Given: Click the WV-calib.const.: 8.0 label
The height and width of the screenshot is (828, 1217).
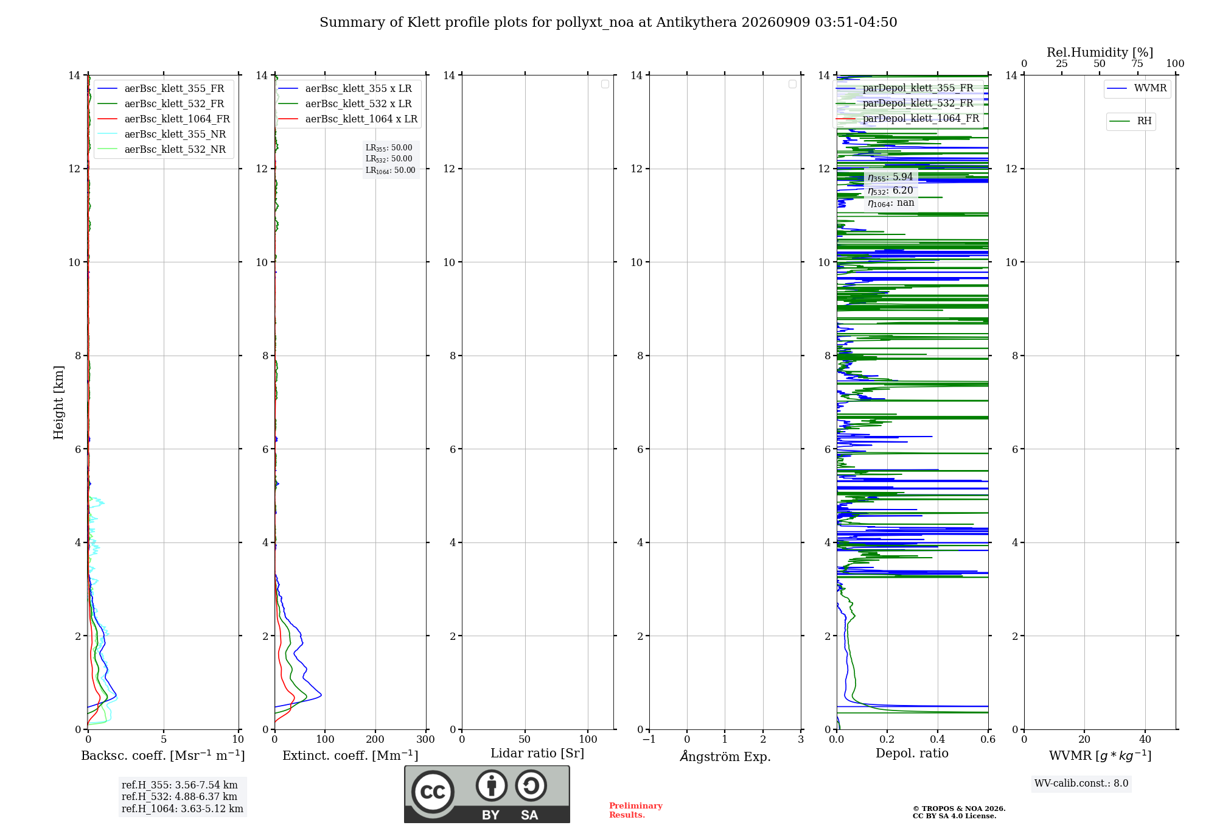Looking at the screenshot, I should coord(1081,784).
